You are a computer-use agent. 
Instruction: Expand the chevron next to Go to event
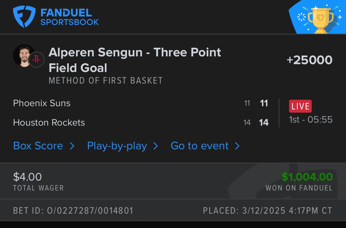coord(237,146)
